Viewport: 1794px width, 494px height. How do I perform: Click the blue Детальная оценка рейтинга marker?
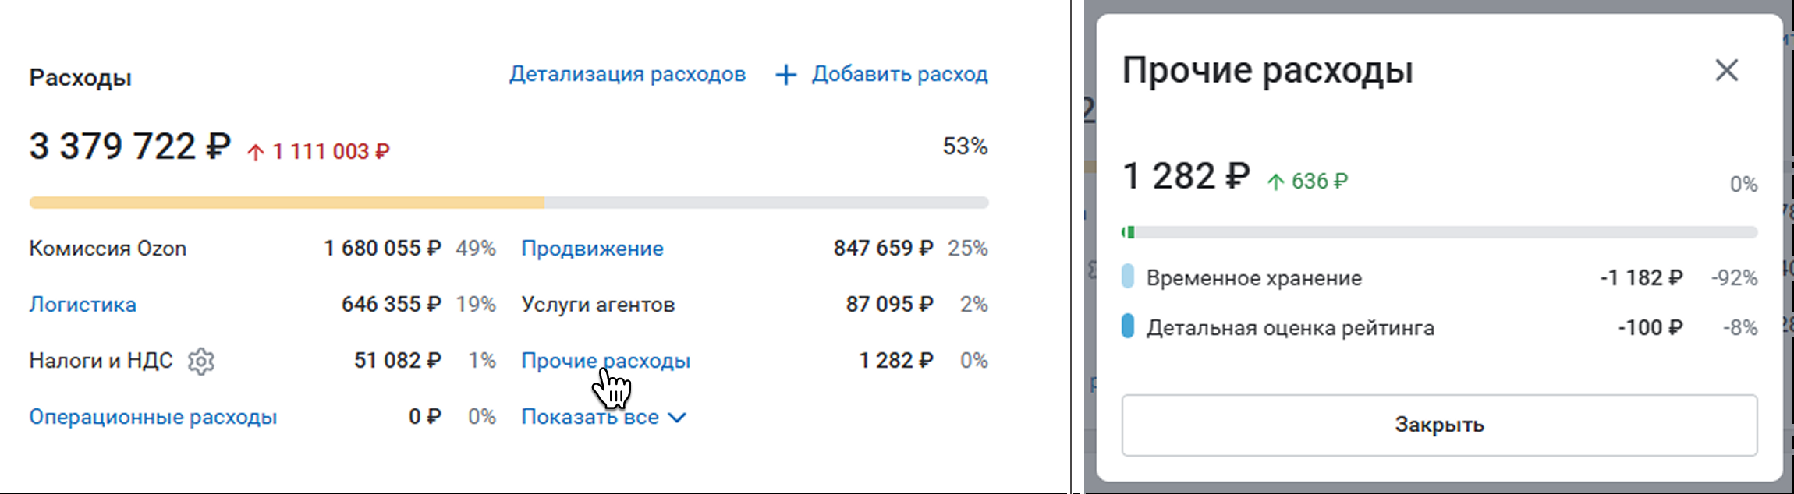tap(1127, 326)
